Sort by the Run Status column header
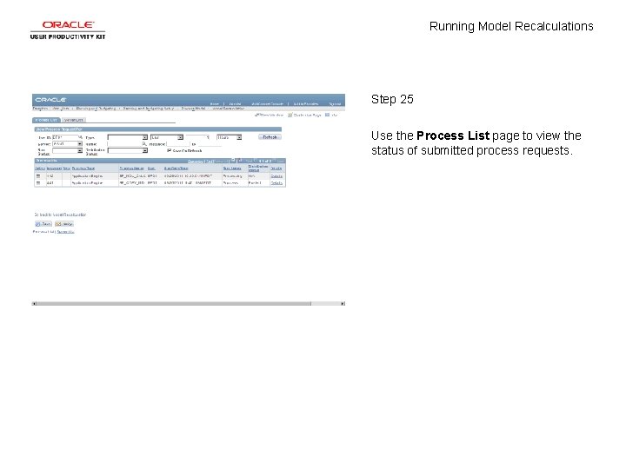 click(x=232, y=168)
